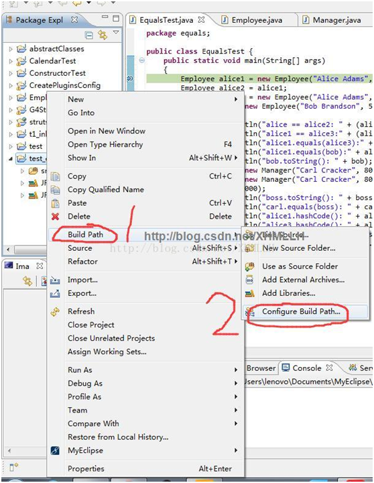
Task: Click the Add External Archives jar icon
Action: click(x=249, y=280)
